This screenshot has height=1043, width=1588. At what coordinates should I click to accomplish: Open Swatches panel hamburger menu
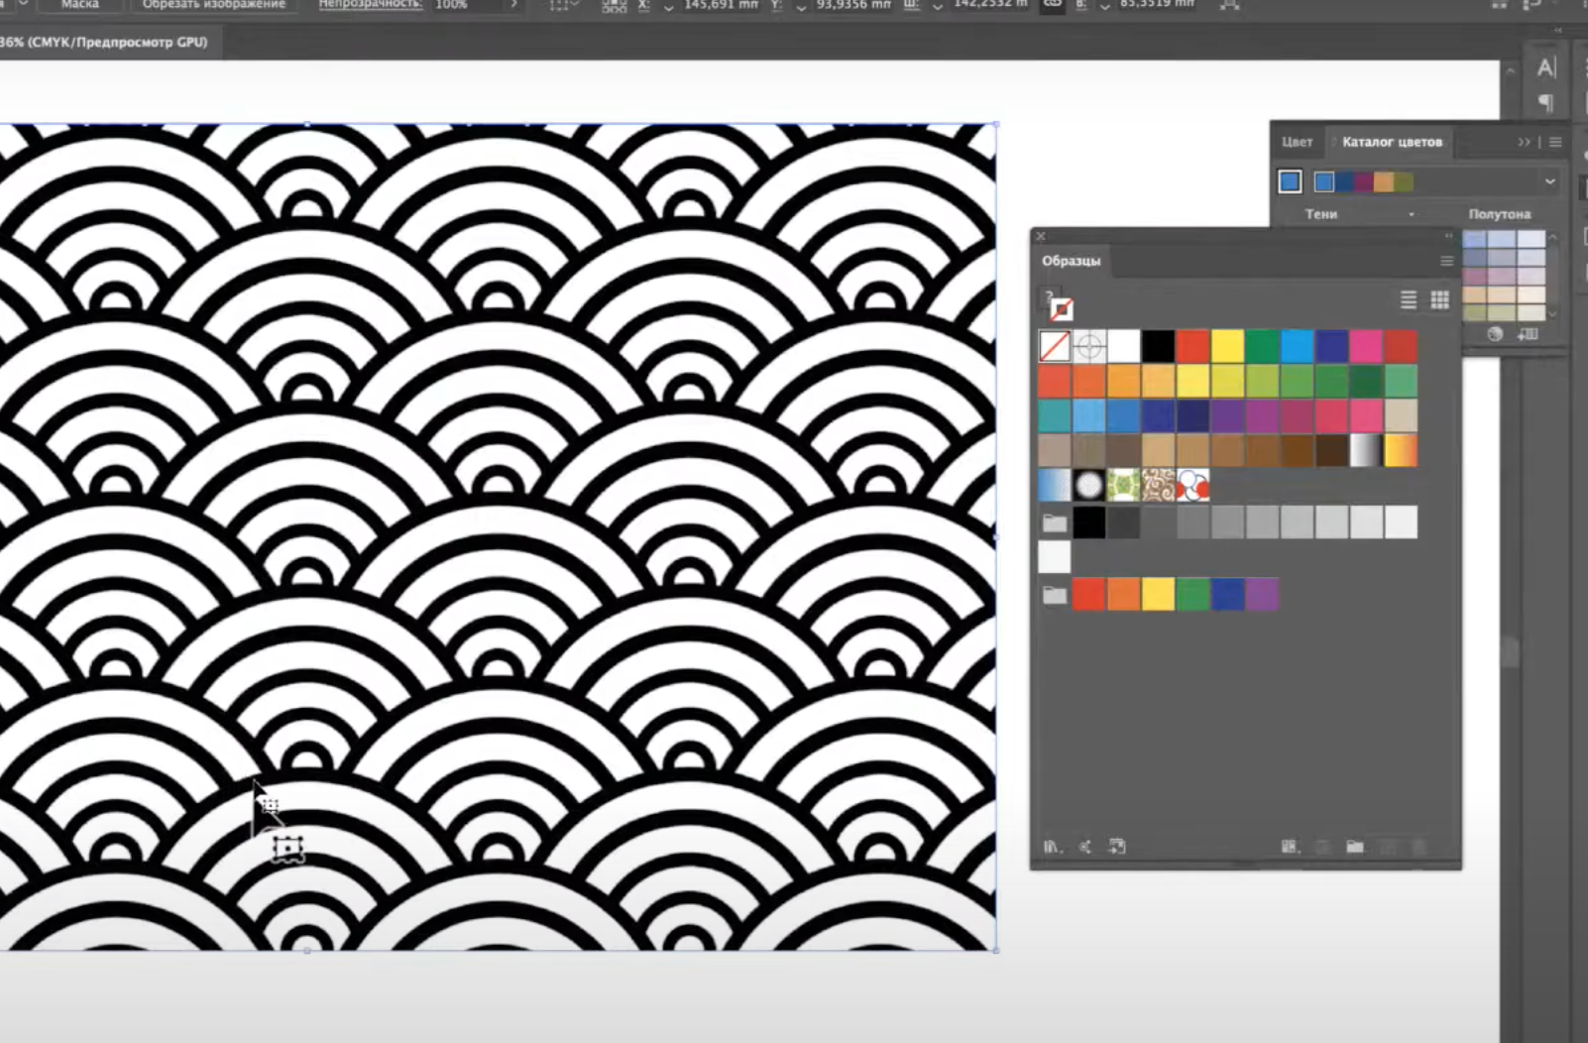[1446, 261]
